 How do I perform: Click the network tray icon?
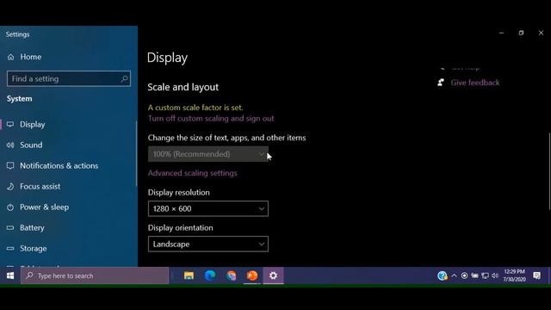(486, 276)
